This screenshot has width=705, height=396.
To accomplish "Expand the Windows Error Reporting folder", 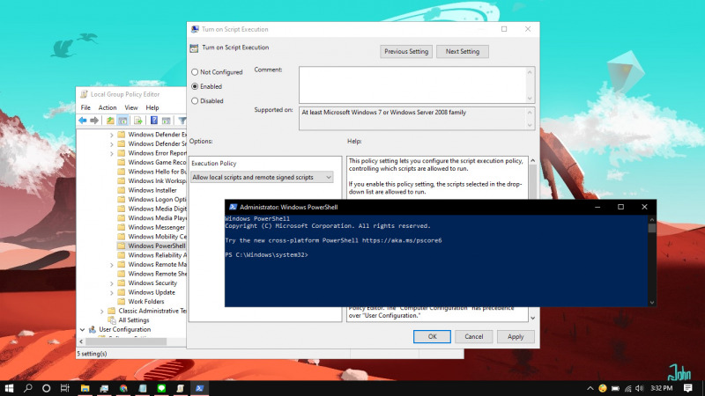I will click(112, 153).
